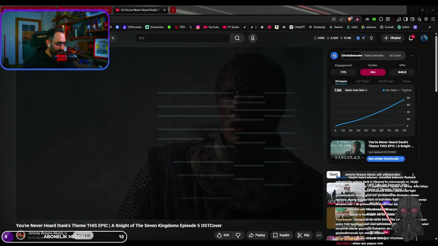
Task: Click the share page icon in address bar
Action: coord(341,19)
